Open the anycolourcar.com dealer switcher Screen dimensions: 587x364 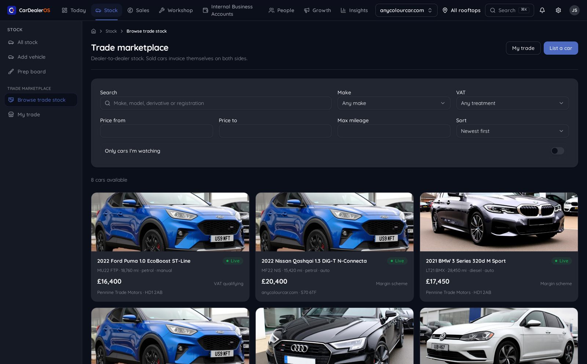(x=406, y=10)
